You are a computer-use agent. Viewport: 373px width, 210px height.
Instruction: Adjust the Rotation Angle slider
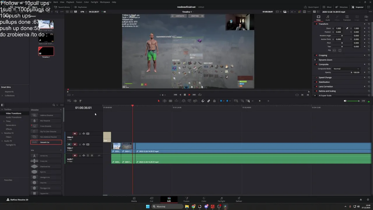[x=342, y=36]
